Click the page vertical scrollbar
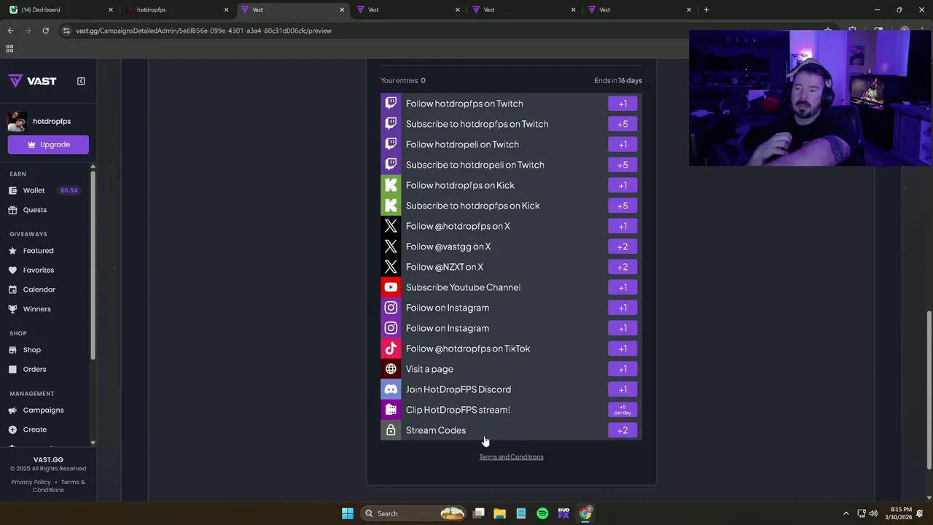This screenshot has width=933, height=525. tap(929, 390)
